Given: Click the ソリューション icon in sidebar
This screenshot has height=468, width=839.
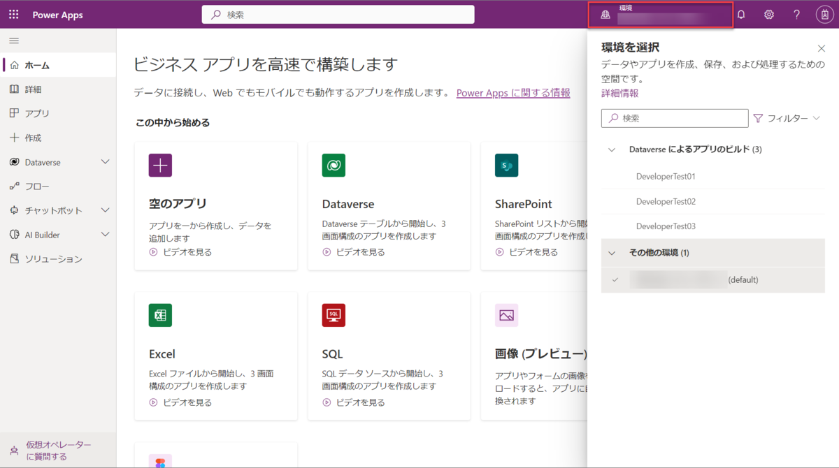Looking at the screenshot, I should pos(14,259).
